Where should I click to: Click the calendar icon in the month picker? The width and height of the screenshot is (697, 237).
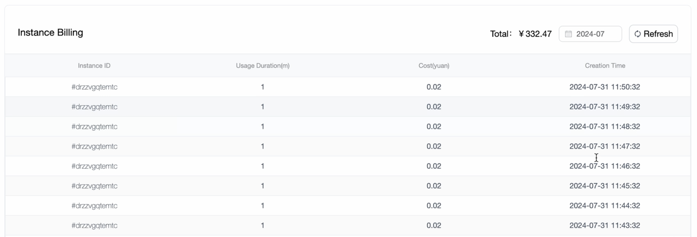[568, 34]
